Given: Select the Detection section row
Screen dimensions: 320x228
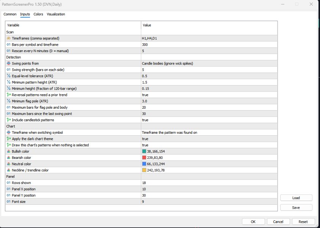Looking at the screenshot, I should [x=141, y=57].
